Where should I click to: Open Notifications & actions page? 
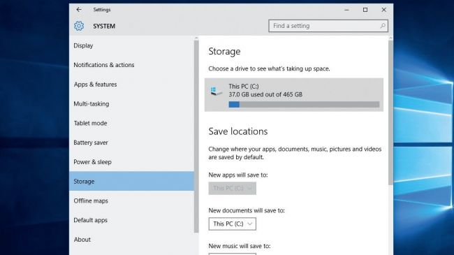pyautogui.click(x=131, y=65)
